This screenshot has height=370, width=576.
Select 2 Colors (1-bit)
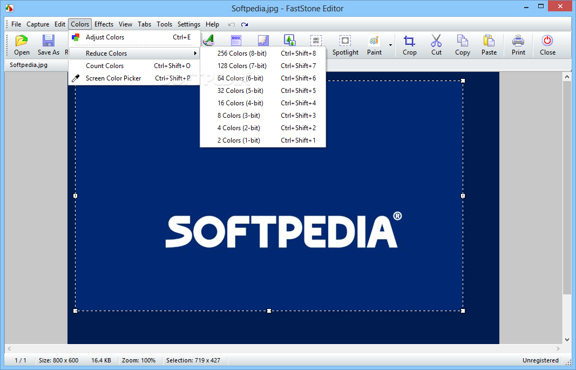coord(263,140)
